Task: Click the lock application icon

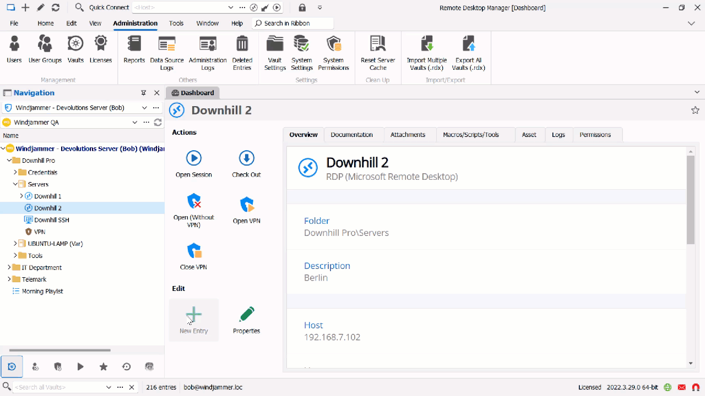Action: 302,8
